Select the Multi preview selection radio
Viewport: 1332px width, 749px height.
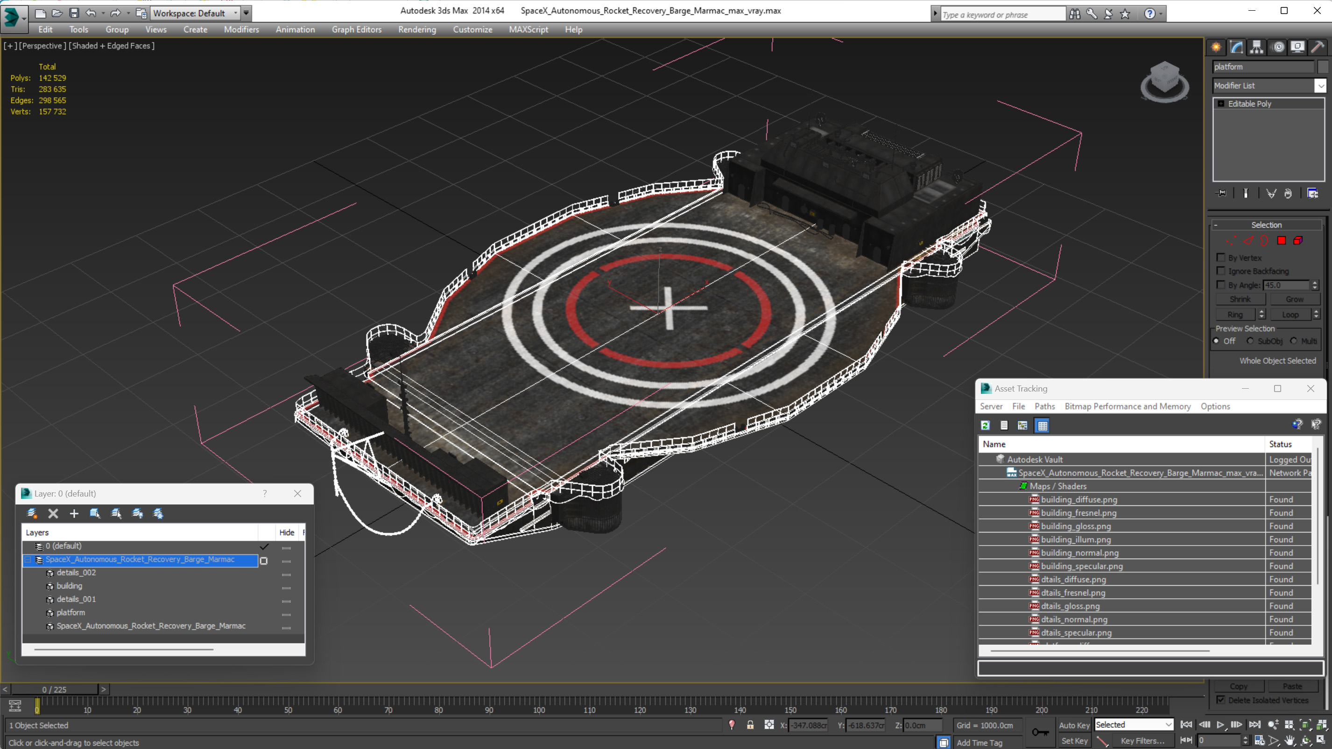click(1293, 341)
